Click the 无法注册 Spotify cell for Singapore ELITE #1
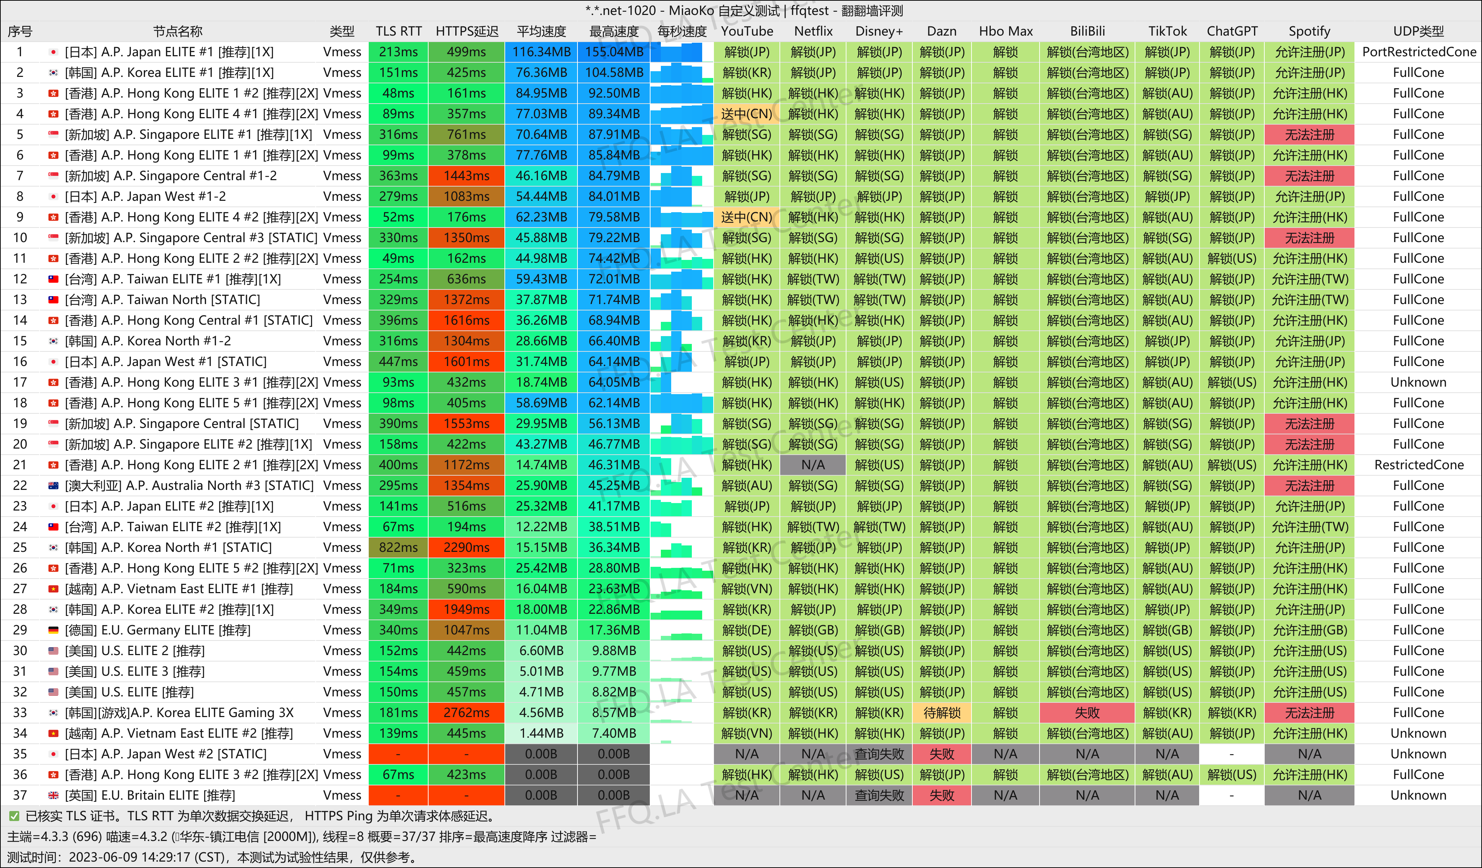 pyautogui.click(x=1309, y=135)
